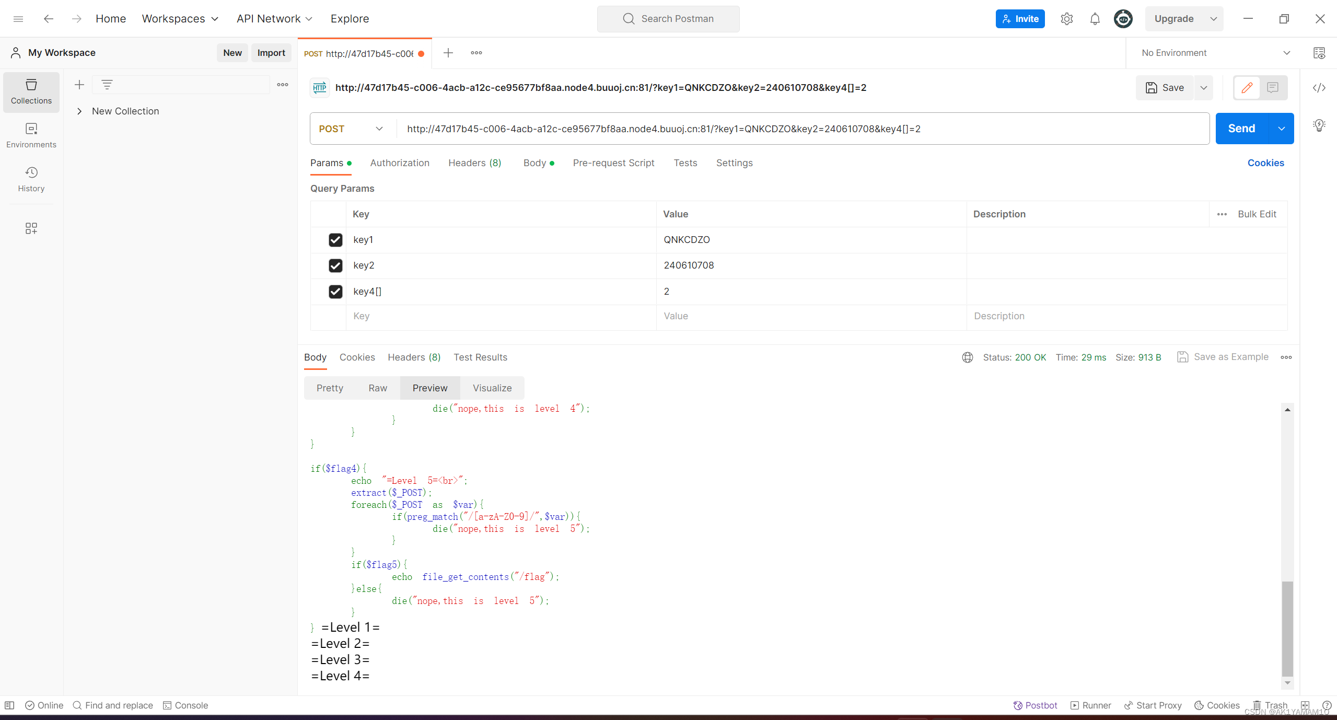The width and height of the screenshot is (1337, 720).
Task: Expand the New Collection tree item
Action: 79,111
